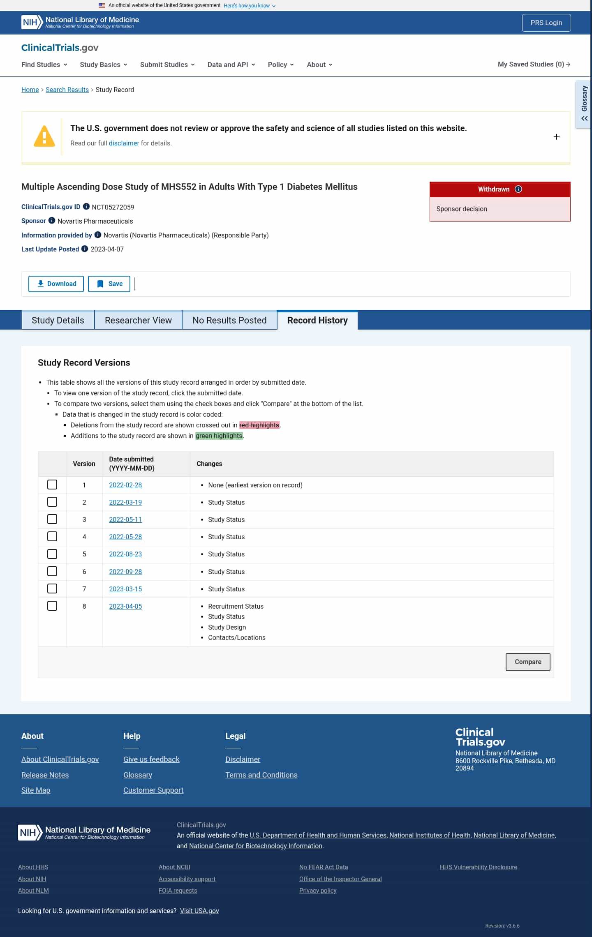Open the Policy dropdown menu
Image resolution: width=592 pixels, height=937 pixels.
tap(281, 65)
